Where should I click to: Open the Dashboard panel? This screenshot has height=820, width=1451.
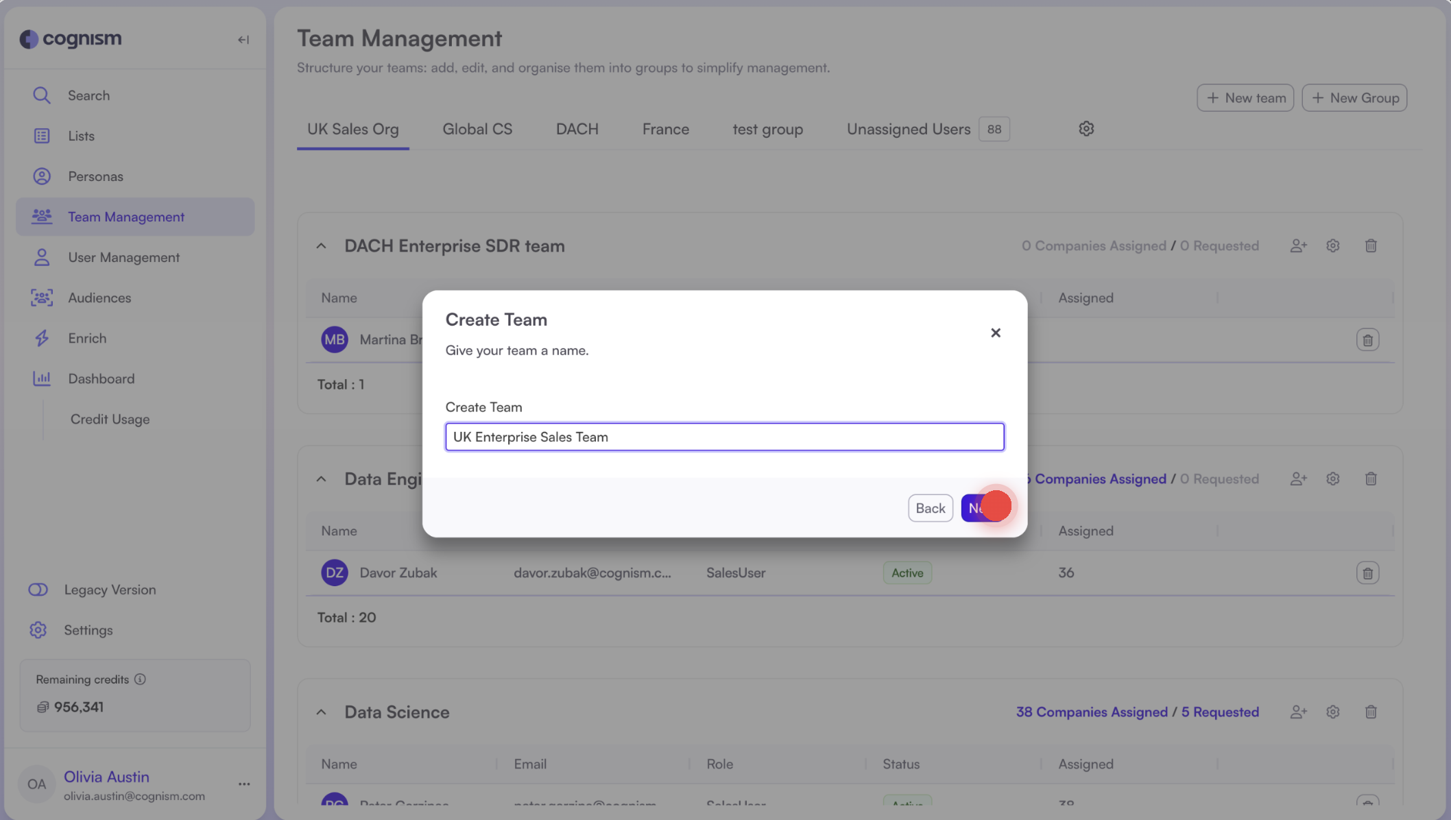pos(101,378)
